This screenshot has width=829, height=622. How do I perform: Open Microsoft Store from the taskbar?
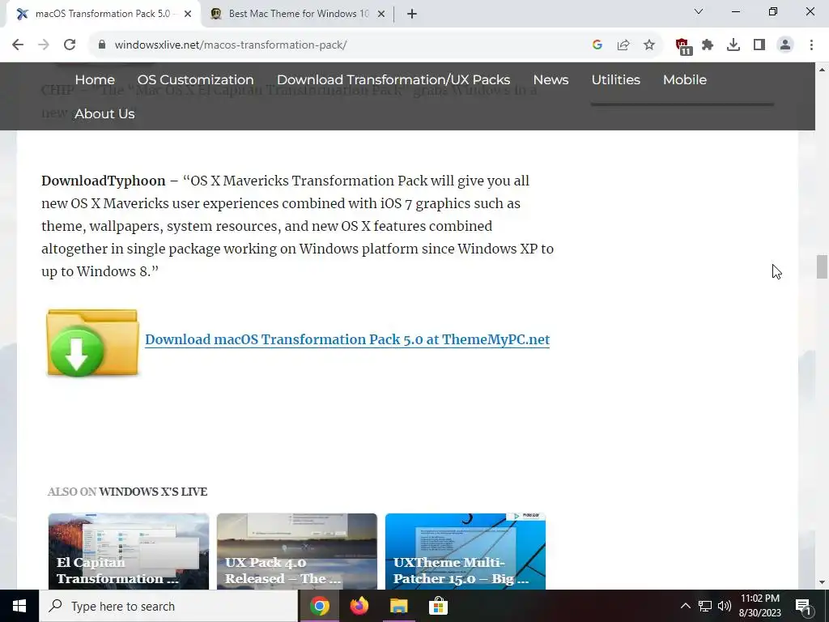pos(438,606)
